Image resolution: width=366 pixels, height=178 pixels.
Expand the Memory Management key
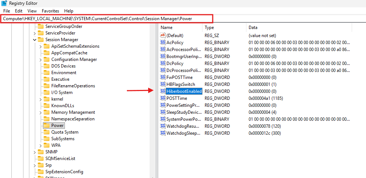tap(41, 112)
